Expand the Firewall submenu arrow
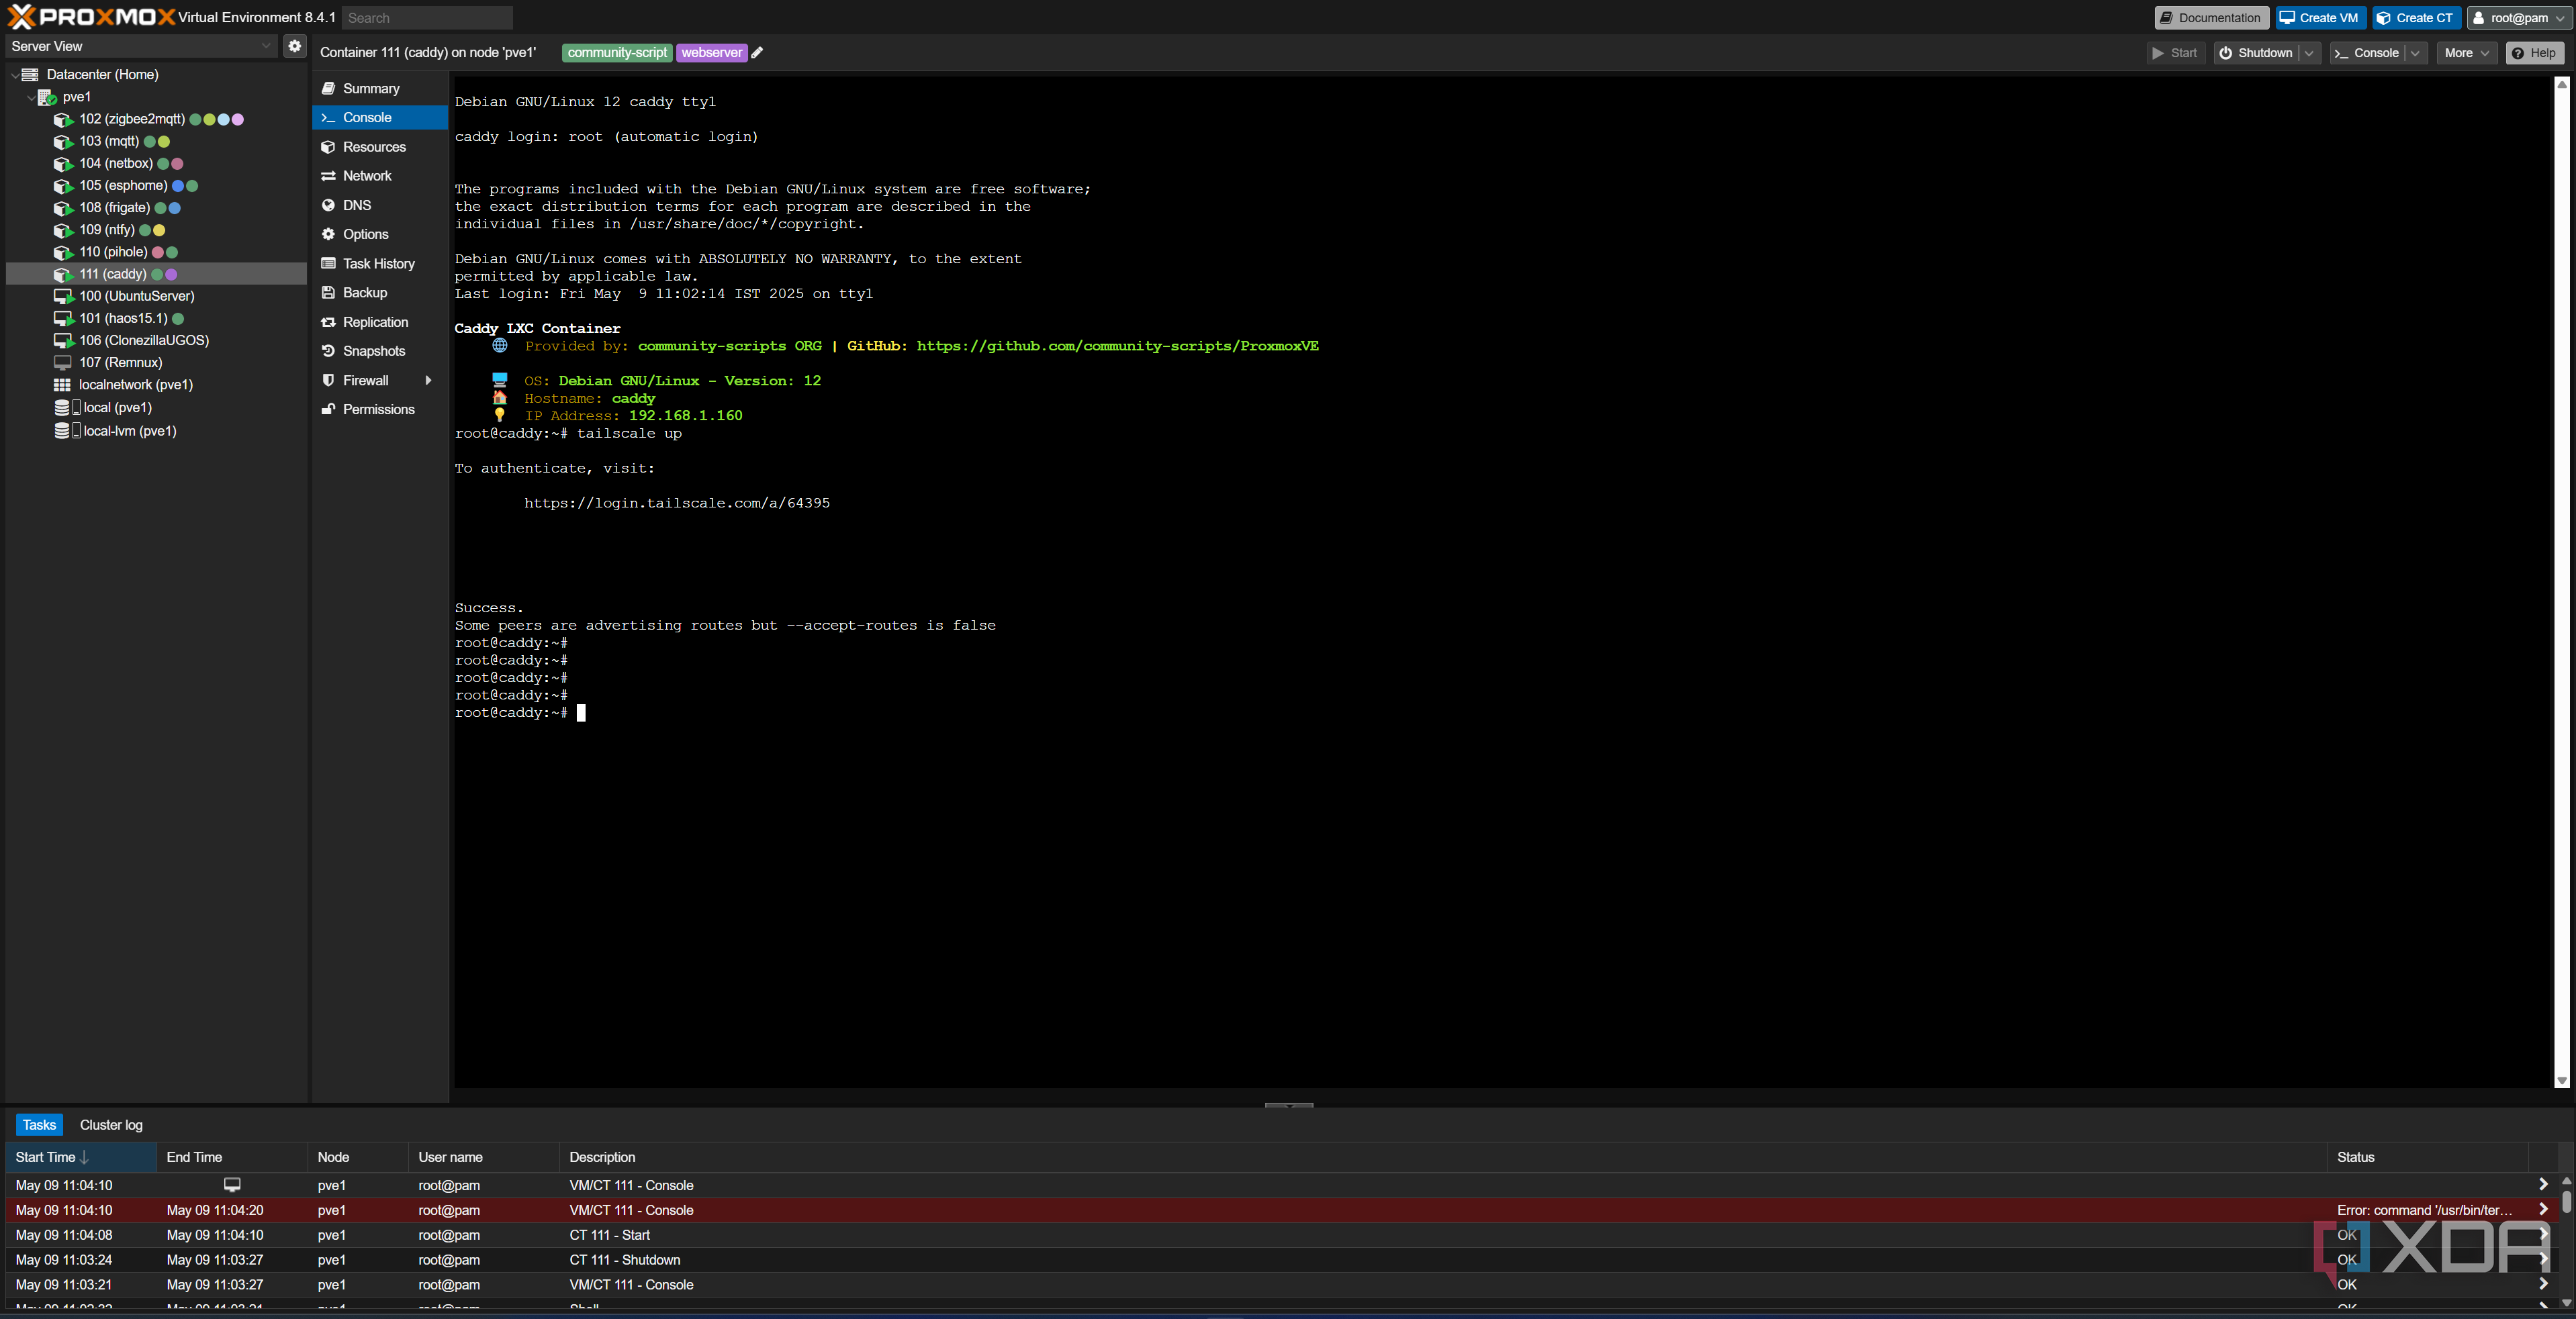This screenshot has width=2576, height=1319. [x=428, y=381]
